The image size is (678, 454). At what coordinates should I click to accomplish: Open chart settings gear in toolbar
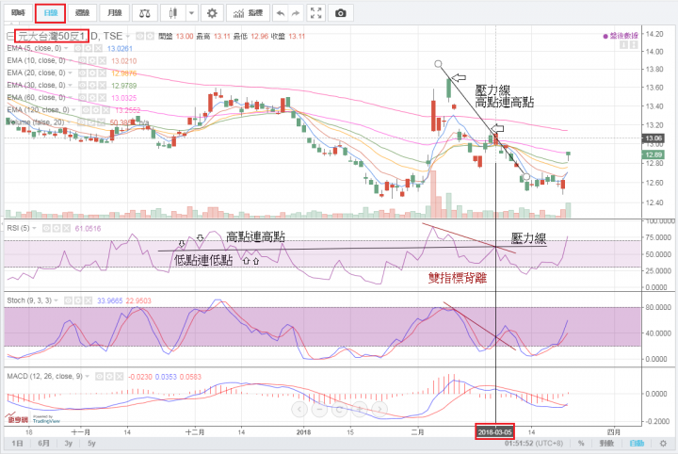pyautogui.click(x=212, y=14)
